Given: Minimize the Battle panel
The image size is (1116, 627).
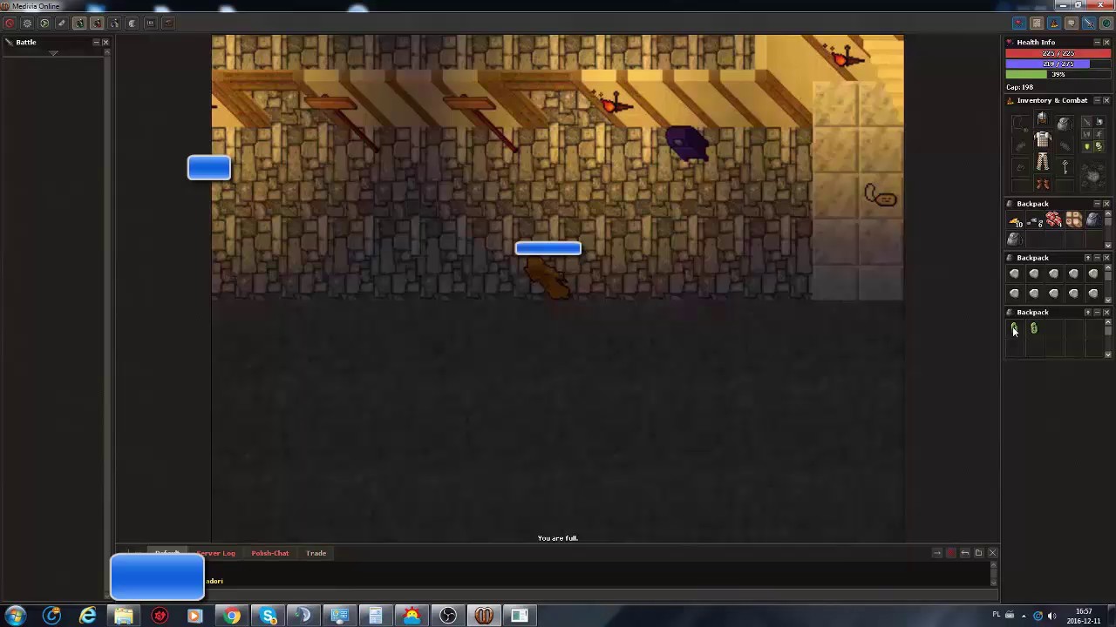Looking at the screenshot, I should pyautogui.click(x=96, y=42).
